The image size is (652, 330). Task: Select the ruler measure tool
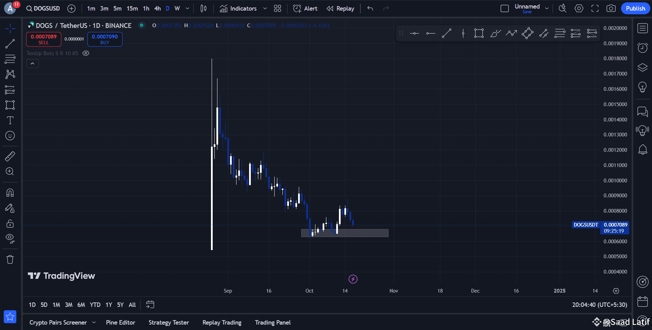(x=10, y=156)
